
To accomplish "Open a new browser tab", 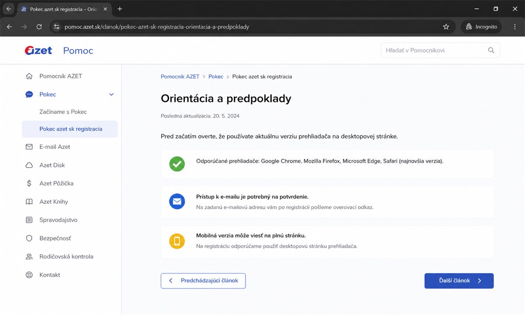I will (120, 9).
